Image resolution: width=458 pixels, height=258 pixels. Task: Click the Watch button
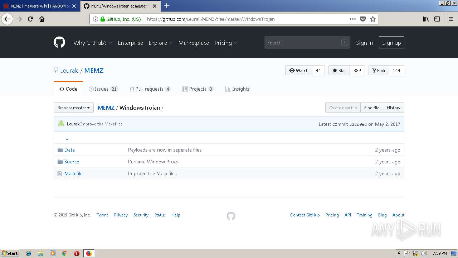(x=299, y=70)
